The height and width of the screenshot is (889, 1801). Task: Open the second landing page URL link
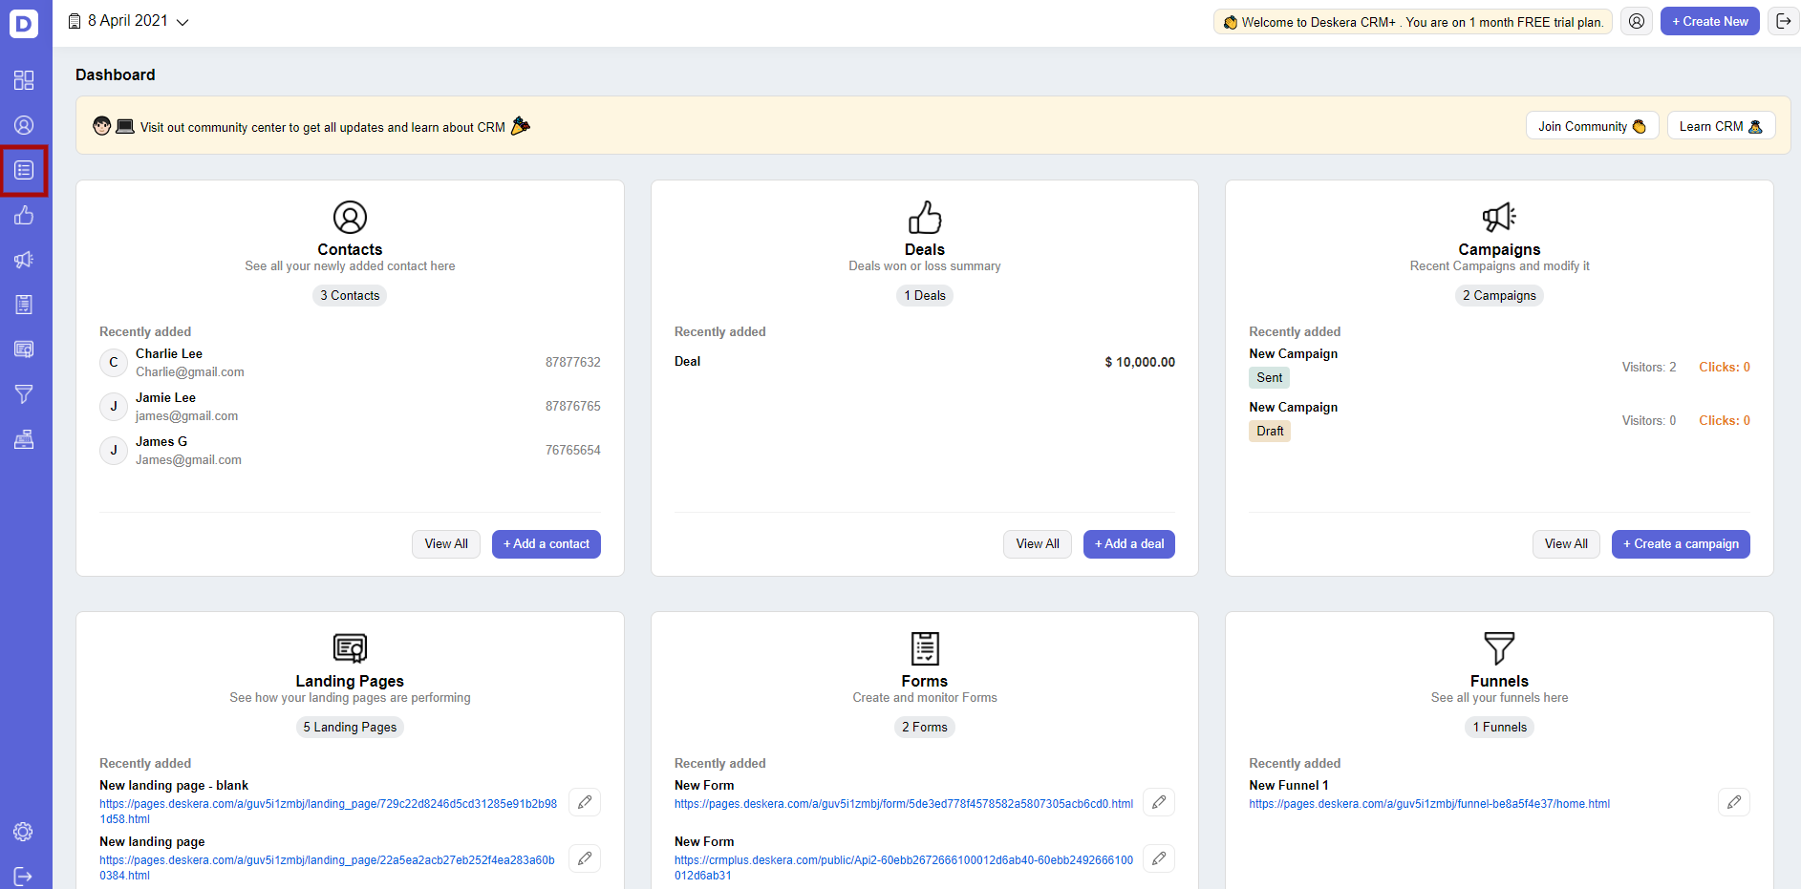click(x=327, y=868)
